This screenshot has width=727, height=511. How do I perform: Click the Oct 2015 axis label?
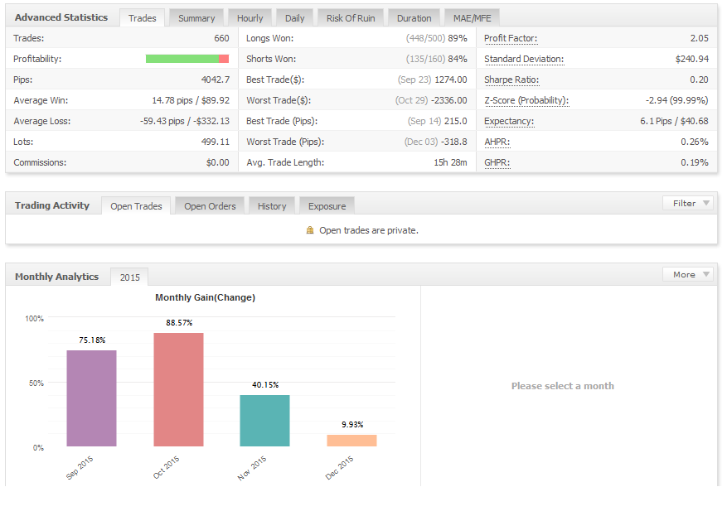coord(166,467)
